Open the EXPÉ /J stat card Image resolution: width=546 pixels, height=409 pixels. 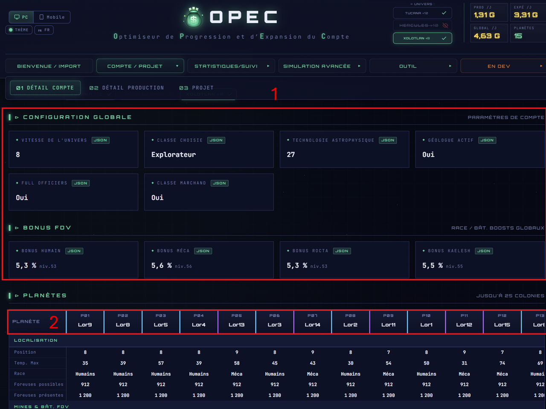[x=528, y=12]
